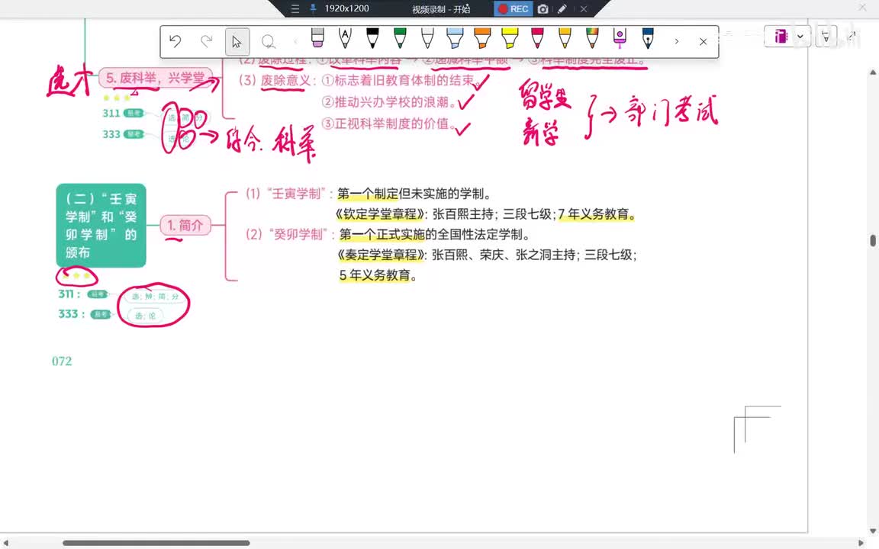Click the horizontal scrollbar thumb

point(156,543)
